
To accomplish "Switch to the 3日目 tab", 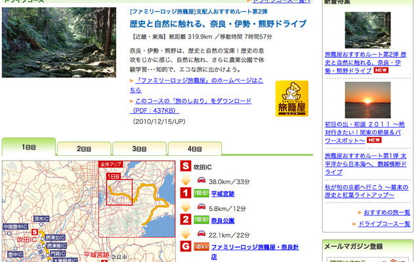I will click(x=139, y=149).
